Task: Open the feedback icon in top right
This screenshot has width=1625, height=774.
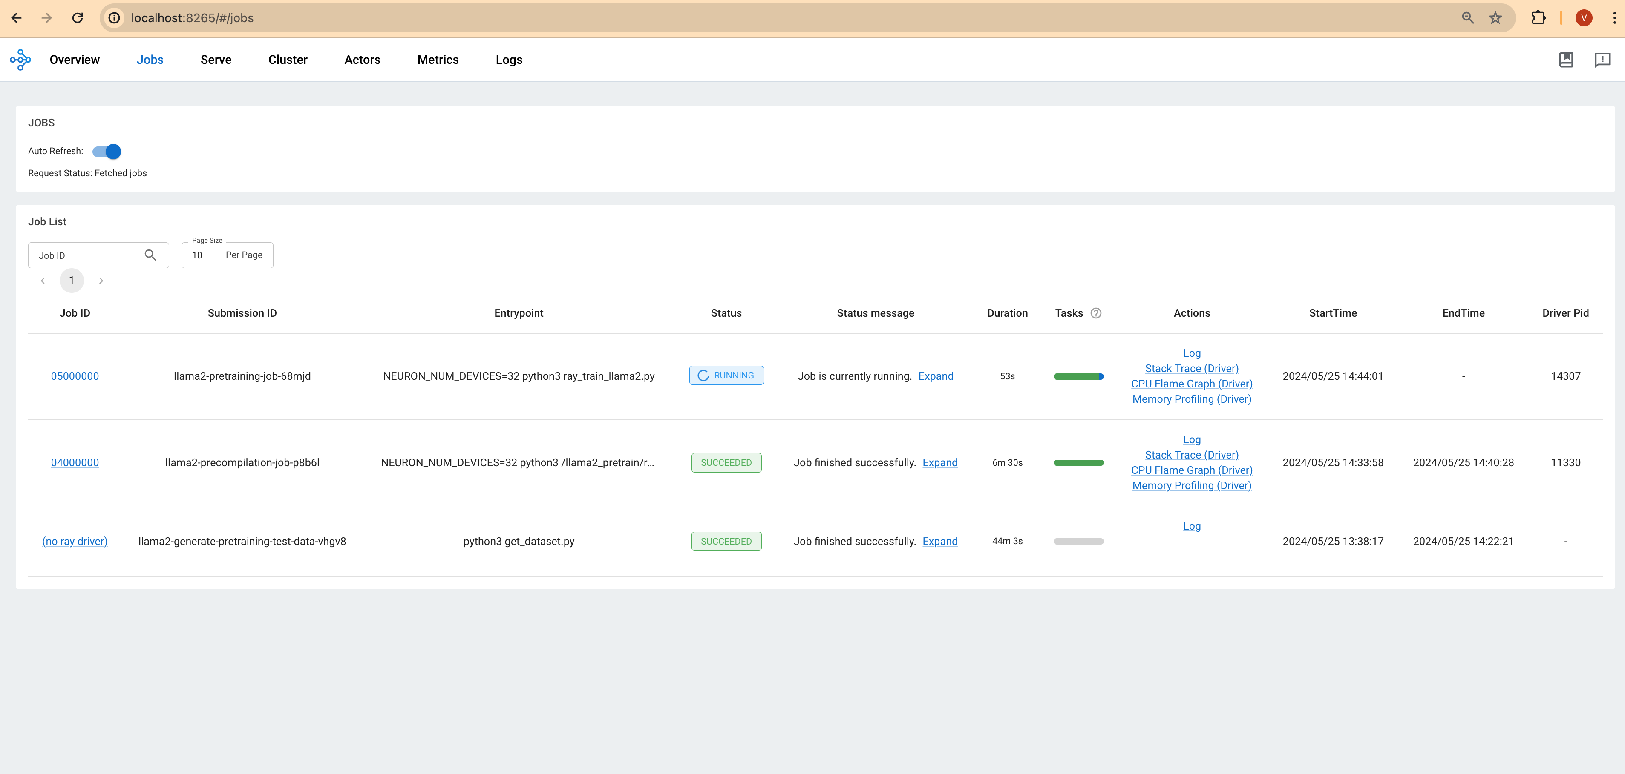Action: pyautogui.click(x=1602, y=60)
